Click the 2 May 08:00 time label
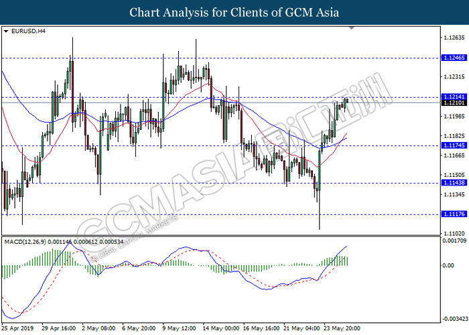This screenshot has width=469, height=335. [x=98, y=328]
